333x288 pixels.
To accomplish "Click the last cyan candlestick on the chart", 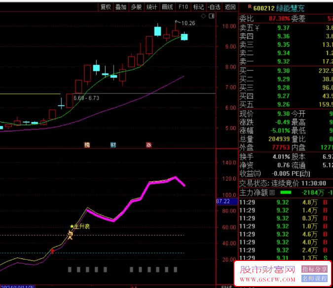I will coord(184,37).
